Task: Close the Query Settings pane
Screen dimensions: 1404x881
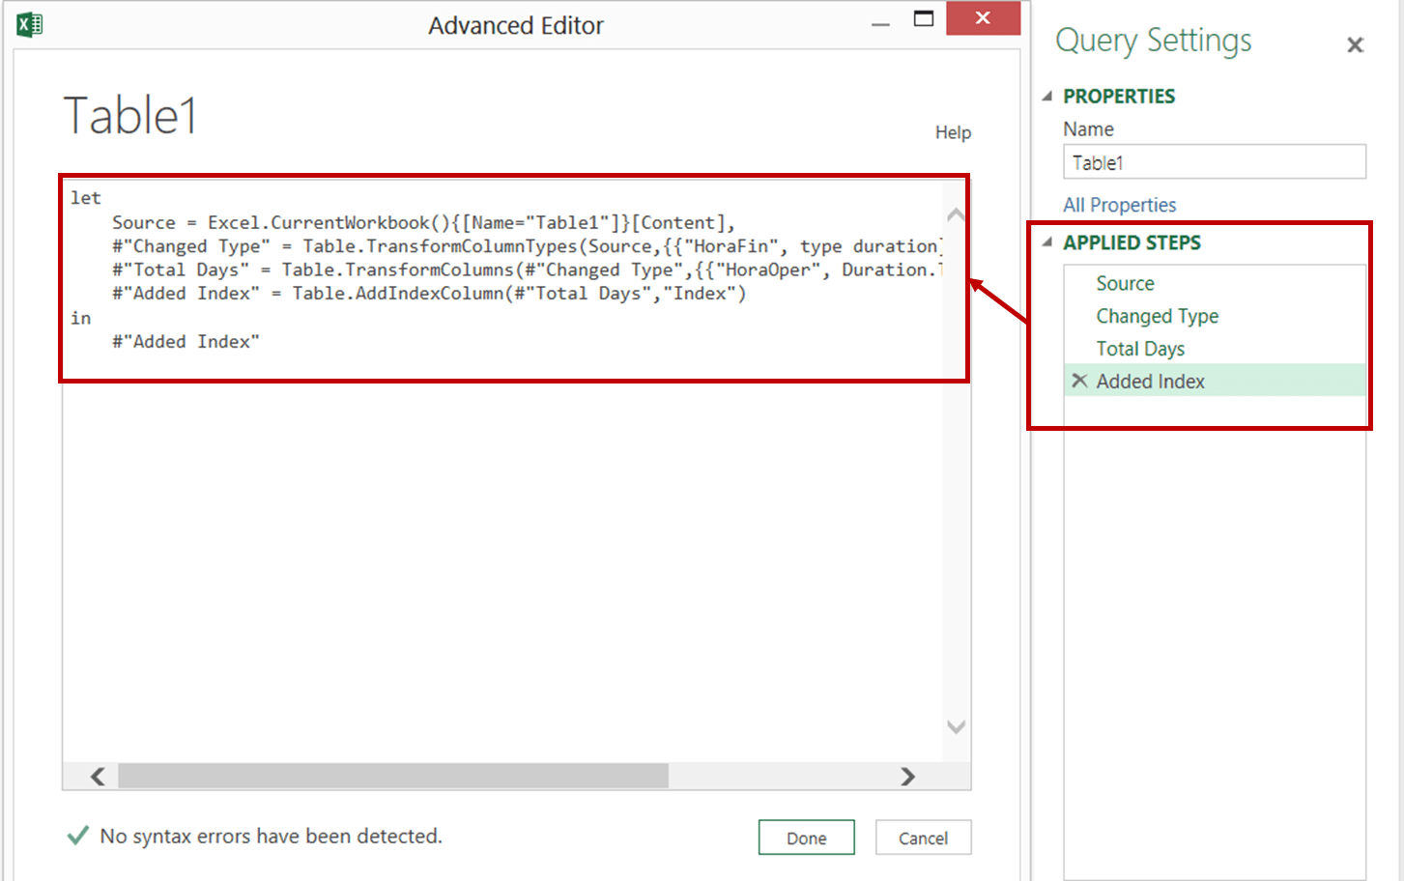Action: [1355, 44]
